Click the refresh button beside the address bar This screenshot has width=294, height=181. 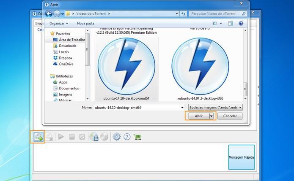coord(183,14)
